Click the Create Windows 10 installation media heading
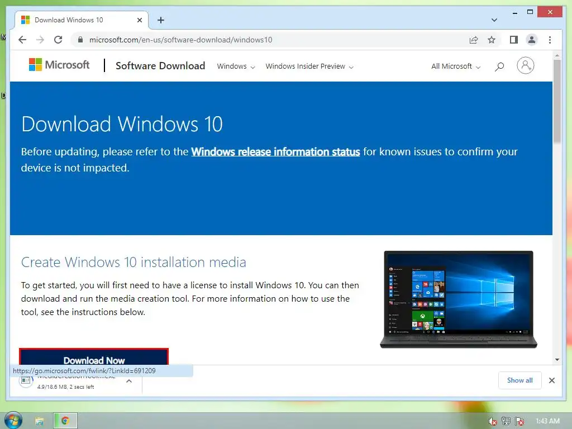Screen dimensions: 572x429 click(x=134, y=262)
